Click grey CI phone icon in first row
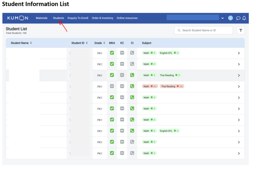 [132, 53]
